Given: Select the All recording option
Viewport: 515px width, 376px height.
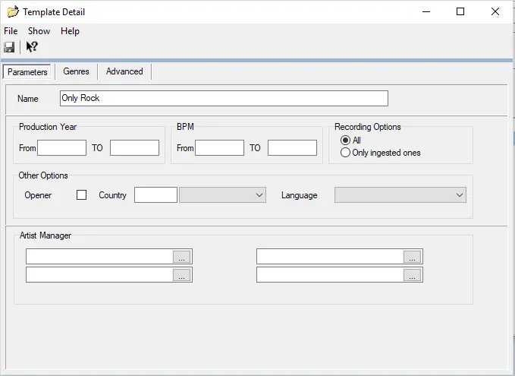Looking at the screenshot, I should 346,141.
